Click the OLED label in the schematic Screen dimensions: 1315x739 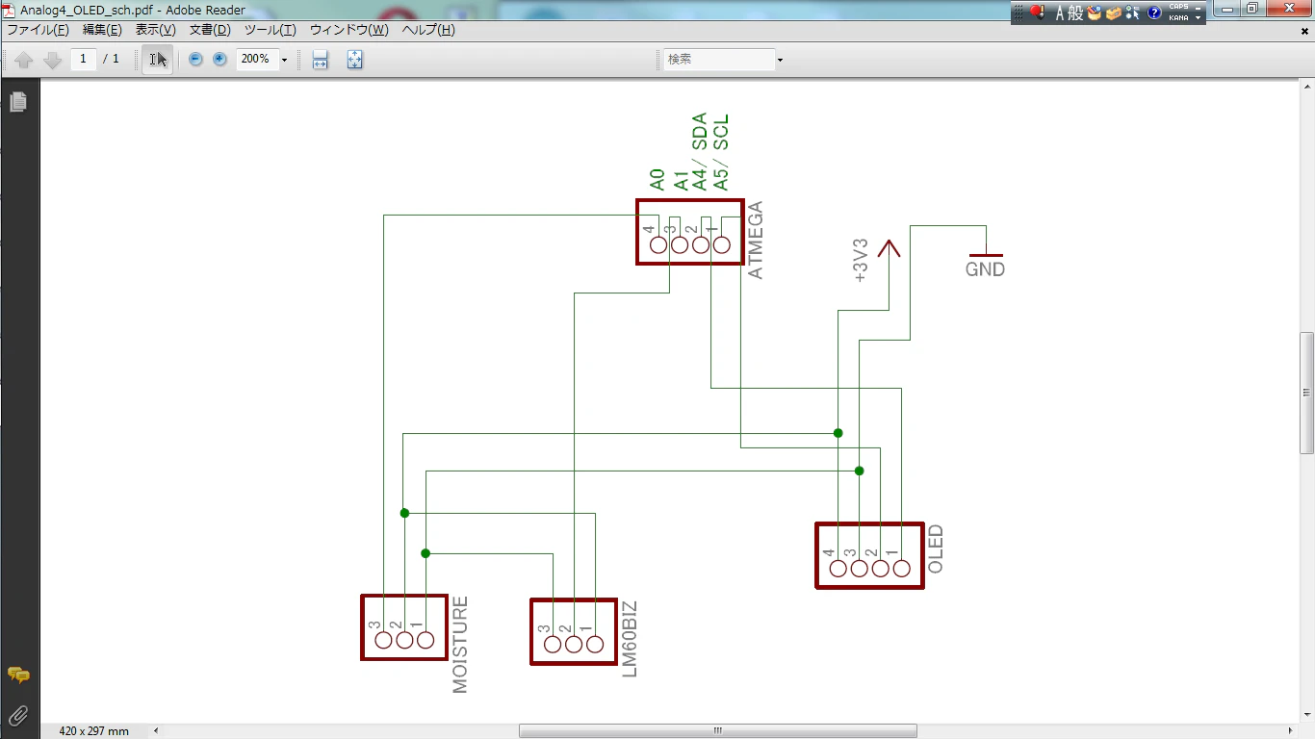coord(935,549)
